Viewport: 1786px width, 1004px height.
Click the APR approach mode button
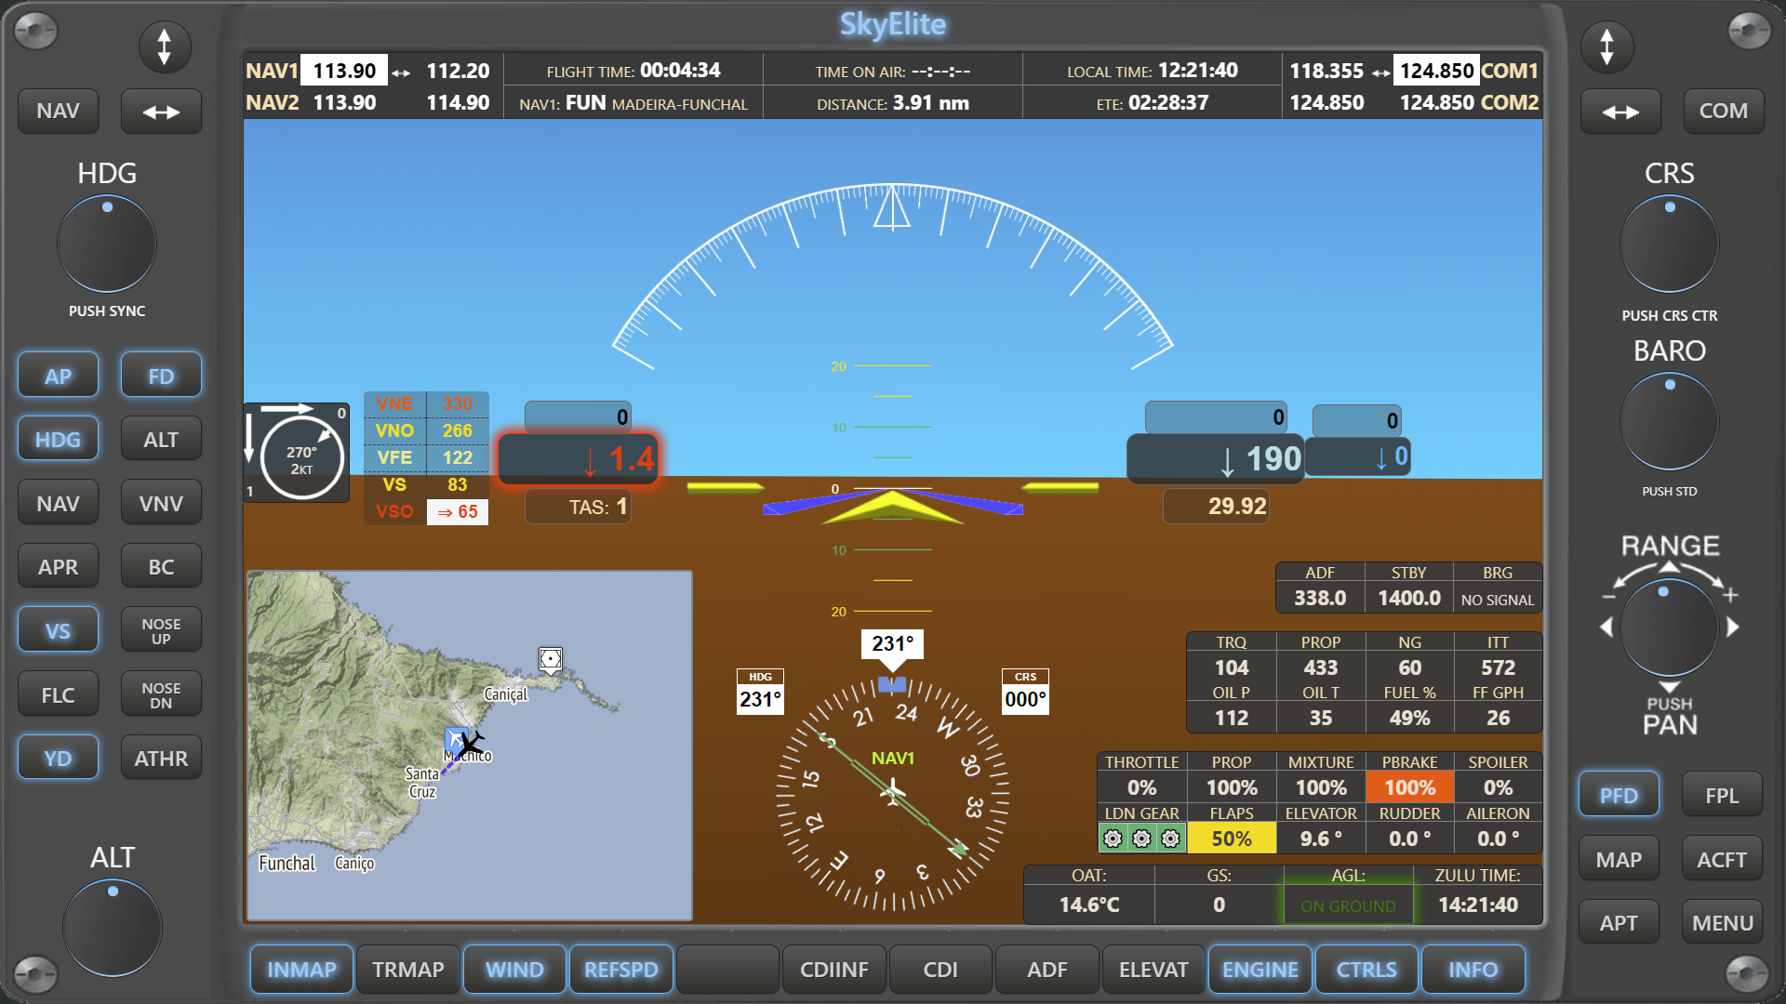(58, 567)
